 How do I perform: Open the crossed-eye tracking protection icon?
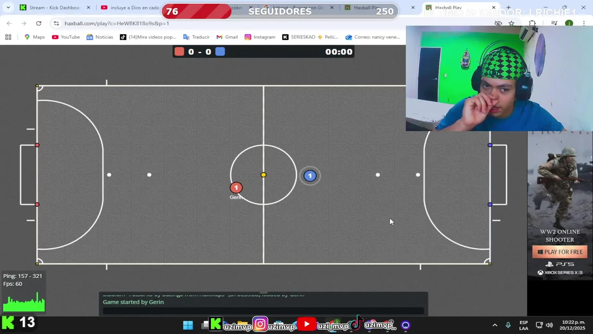click(x=498, y=23)
